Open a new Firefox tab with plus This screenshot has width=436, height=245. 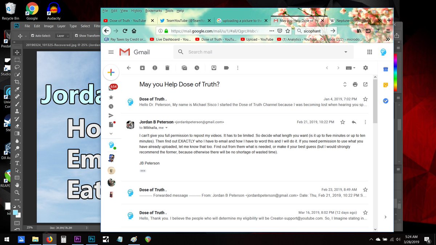point(389,21)
